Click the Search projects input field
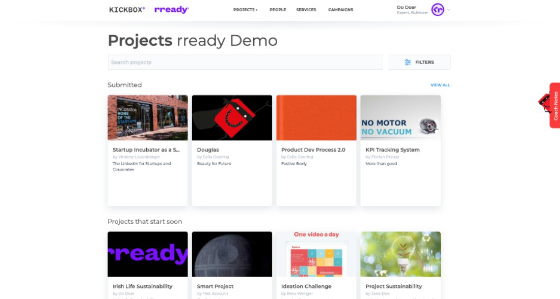560x299 pixels. [x=246, y=62]
